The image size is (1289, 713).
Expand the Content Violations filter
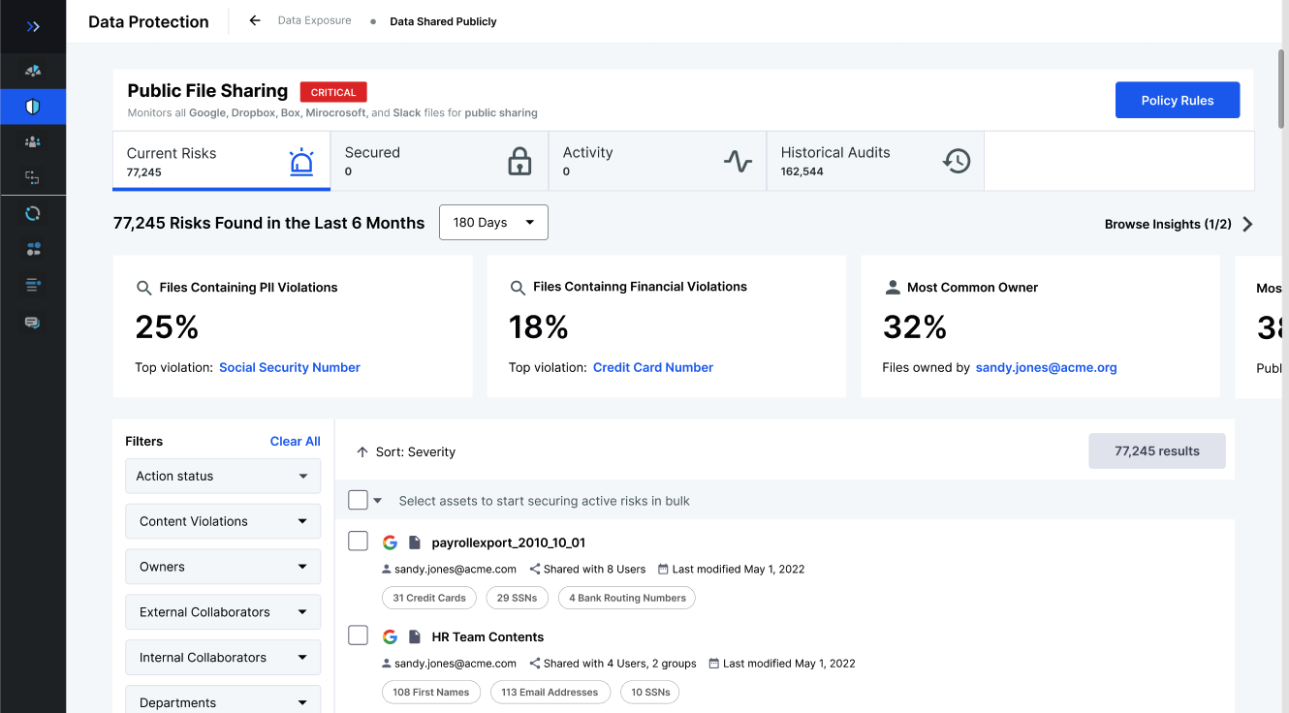[x=223, y=521]
